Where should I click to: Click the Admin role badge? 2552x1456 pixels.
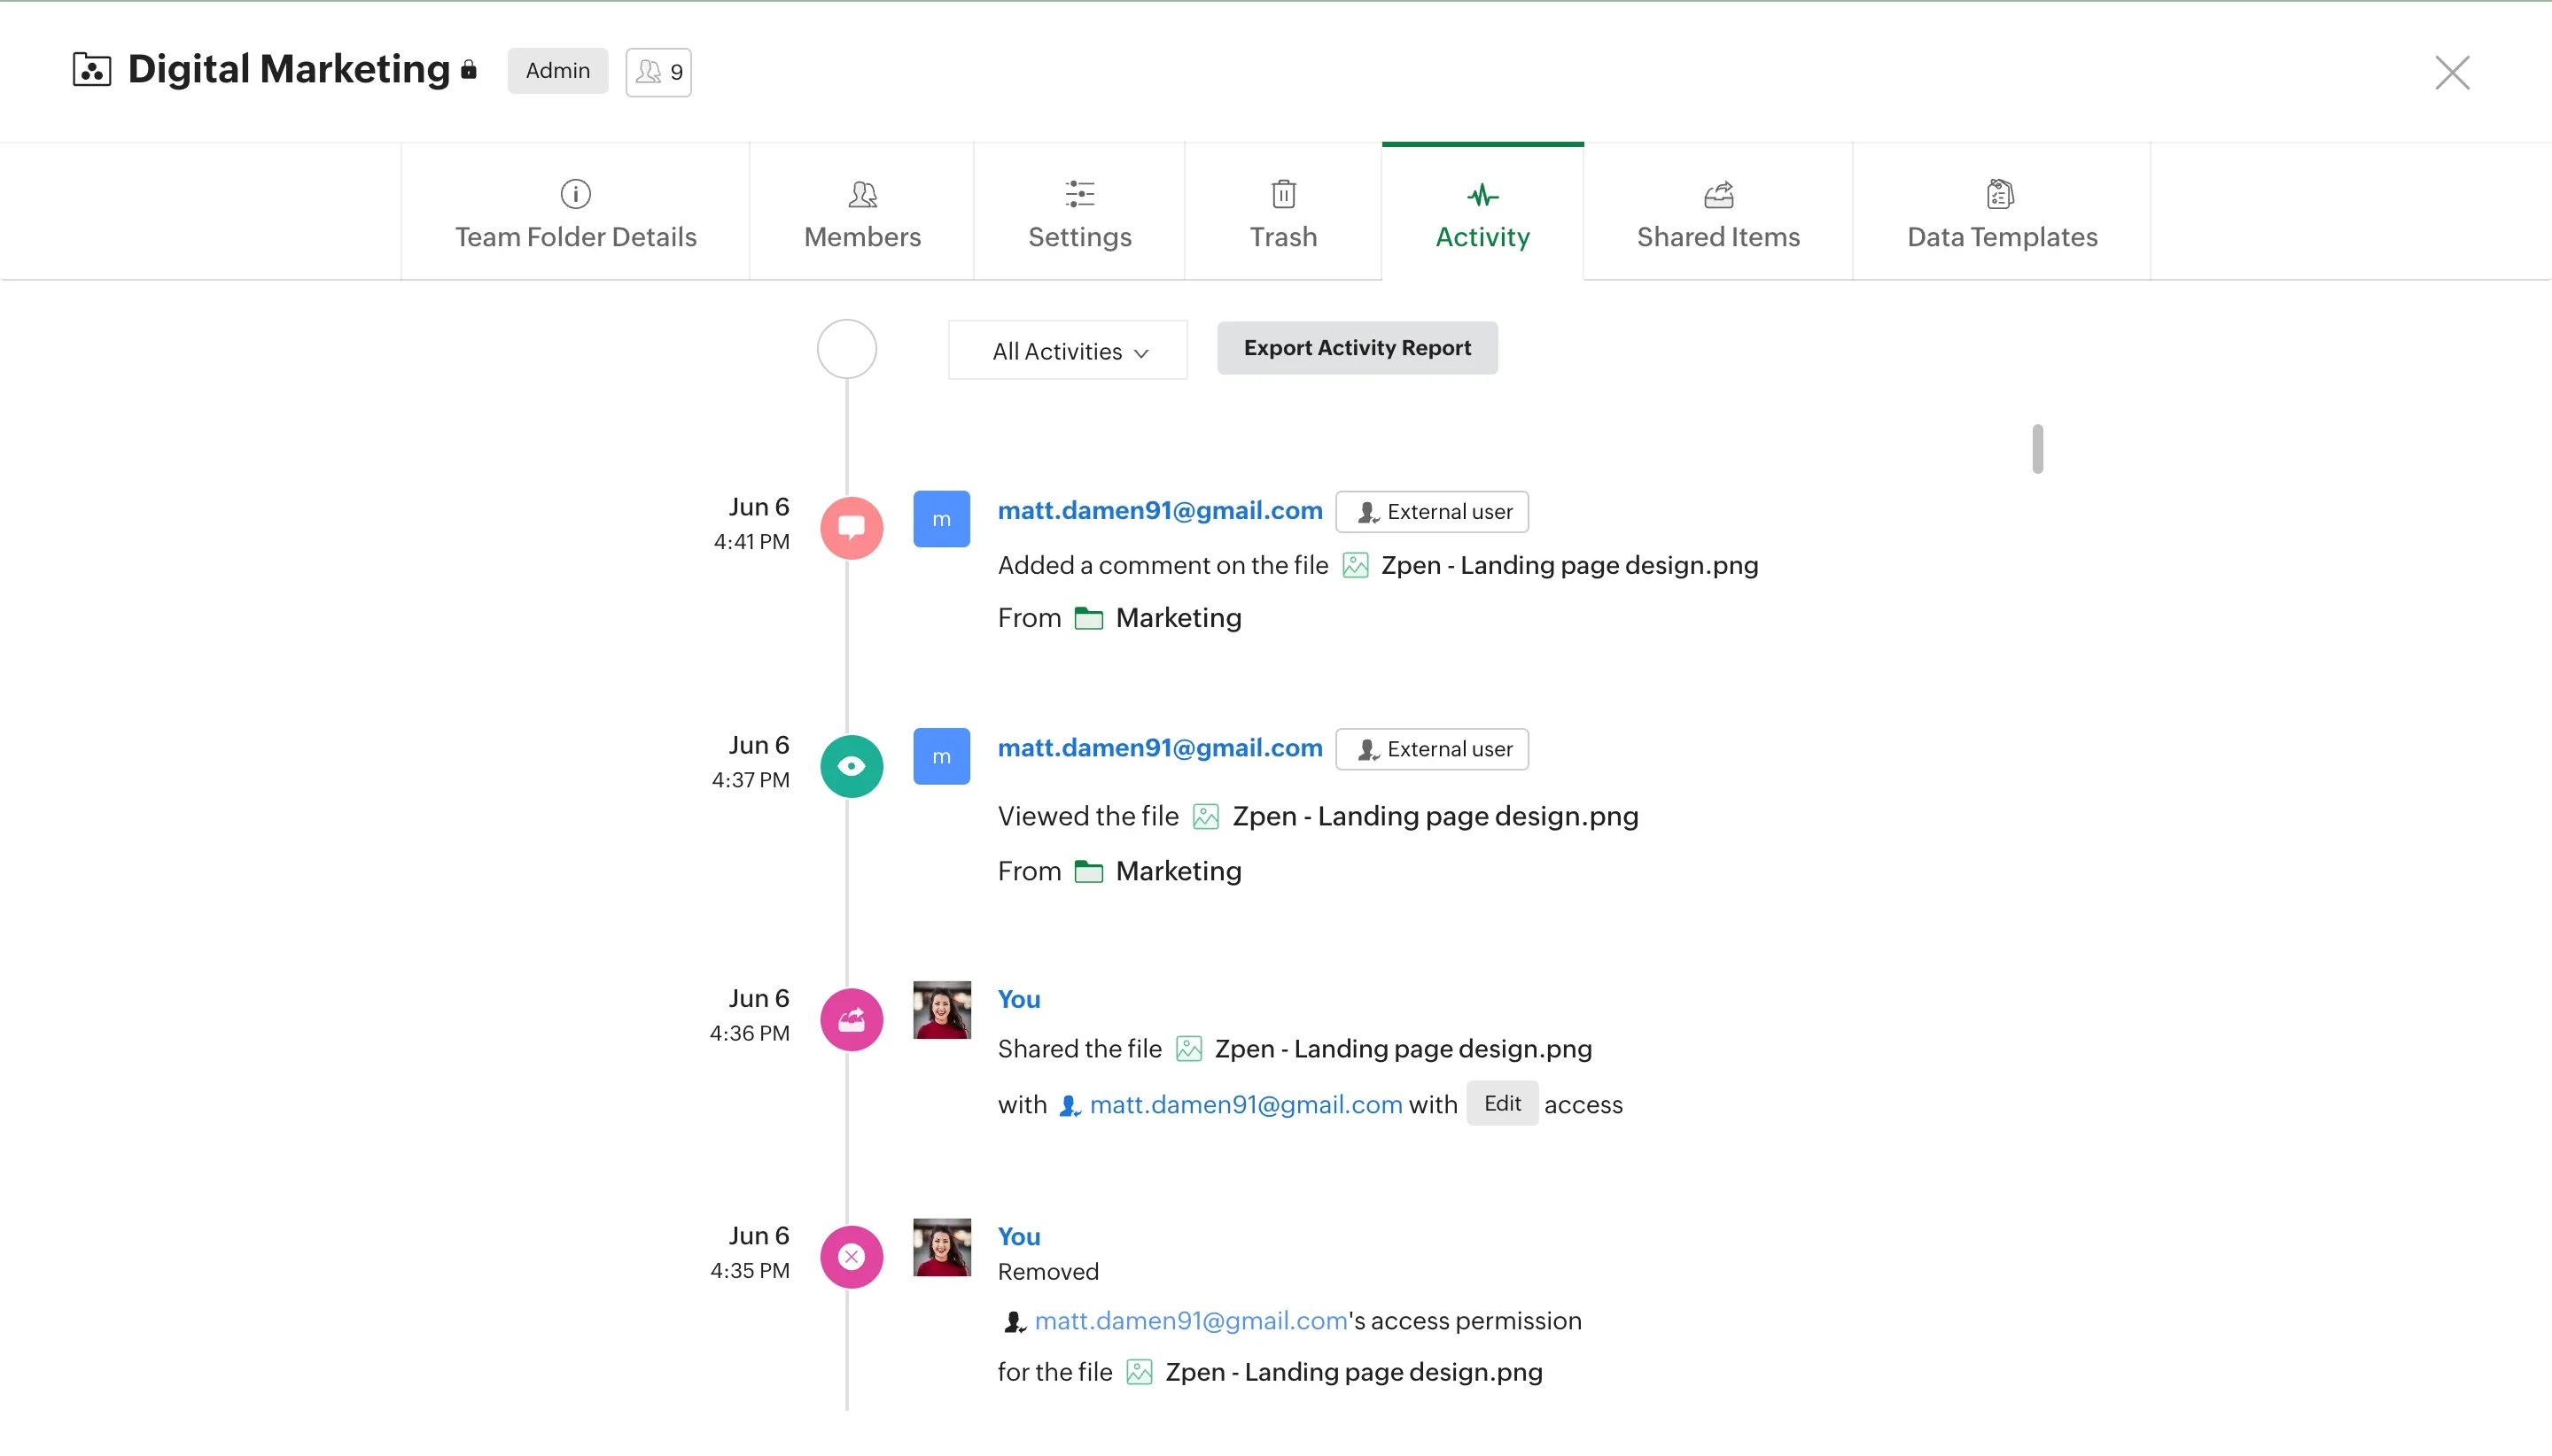pyautogui.click(x=557, y=71)
